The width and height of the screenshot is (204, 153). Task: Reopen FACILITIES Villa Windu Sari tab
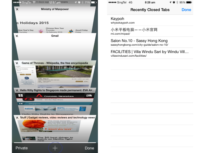[152, 53]
